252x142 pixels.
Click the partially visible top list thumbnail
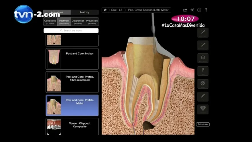pyautogui.click(x=54, y=40)
